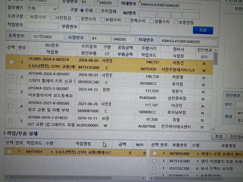
Task: Click RO number J1Z005-2024-6-002574
Action: point(48,59)
